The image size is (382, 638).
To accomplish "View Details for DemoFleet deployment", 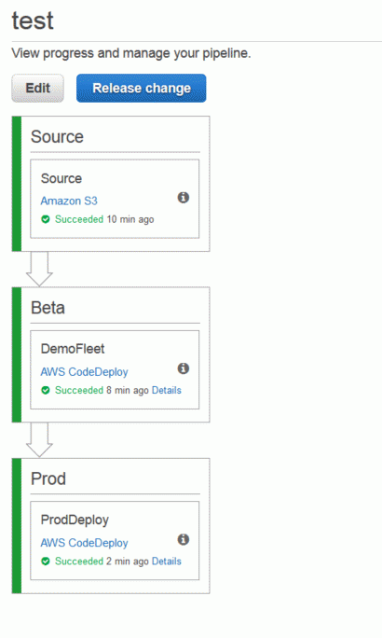I will [x=167, y=390].
